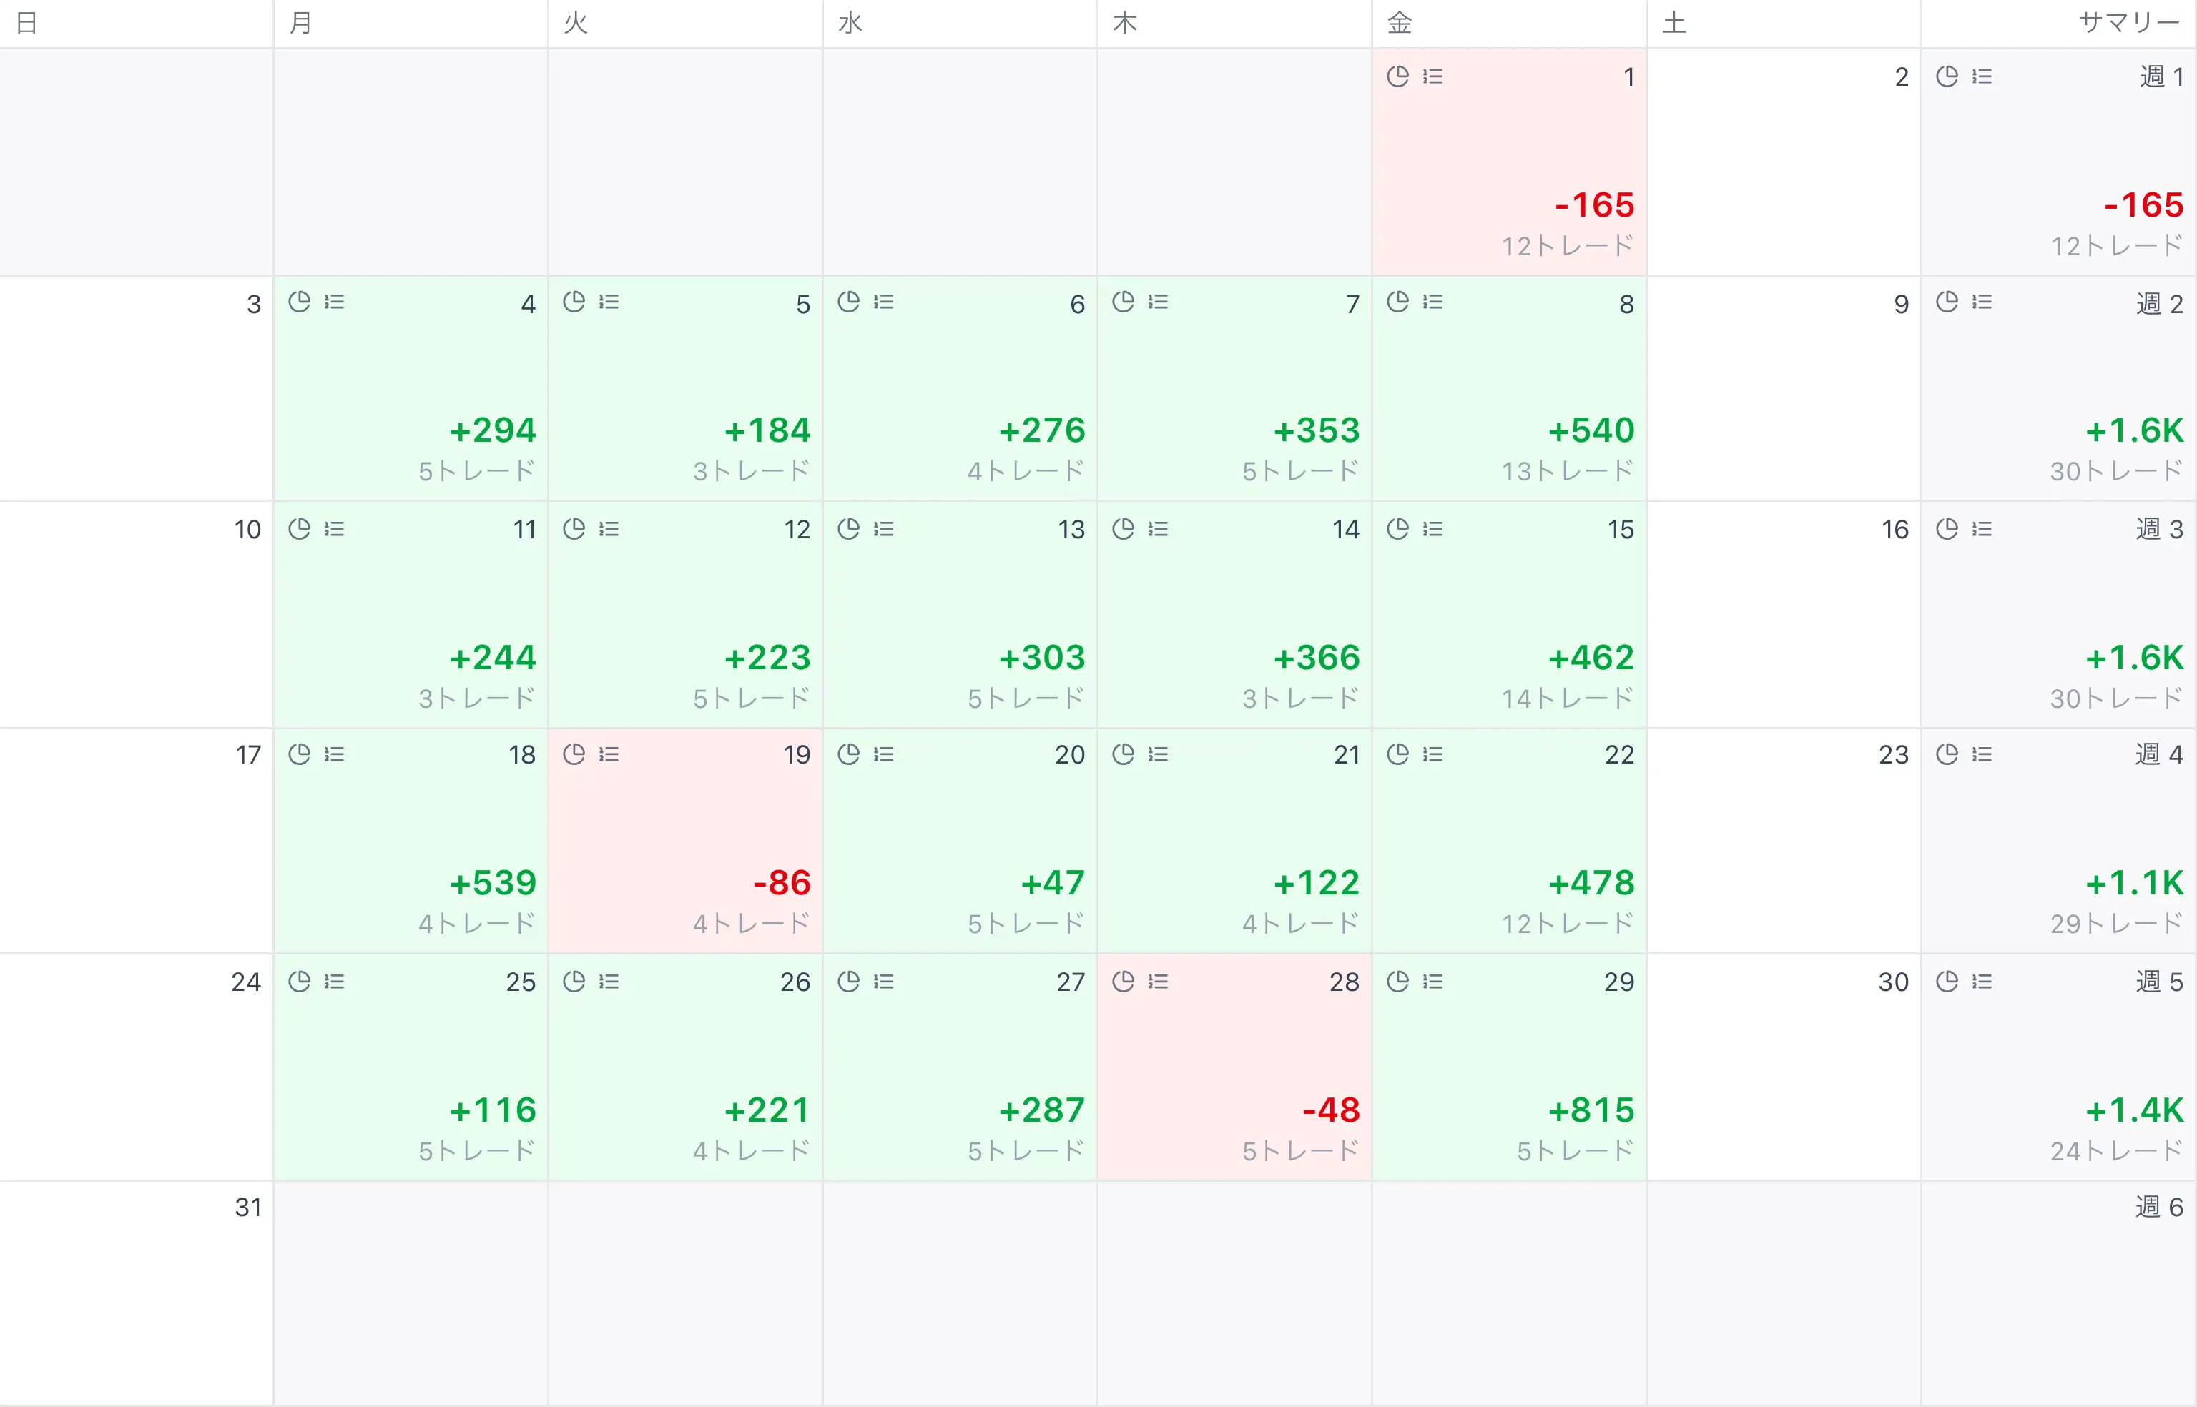The height and width of the screenshot is (1407, 2197).
Task: Click the pie chart icon on day 19
Action: click(574, 754)
